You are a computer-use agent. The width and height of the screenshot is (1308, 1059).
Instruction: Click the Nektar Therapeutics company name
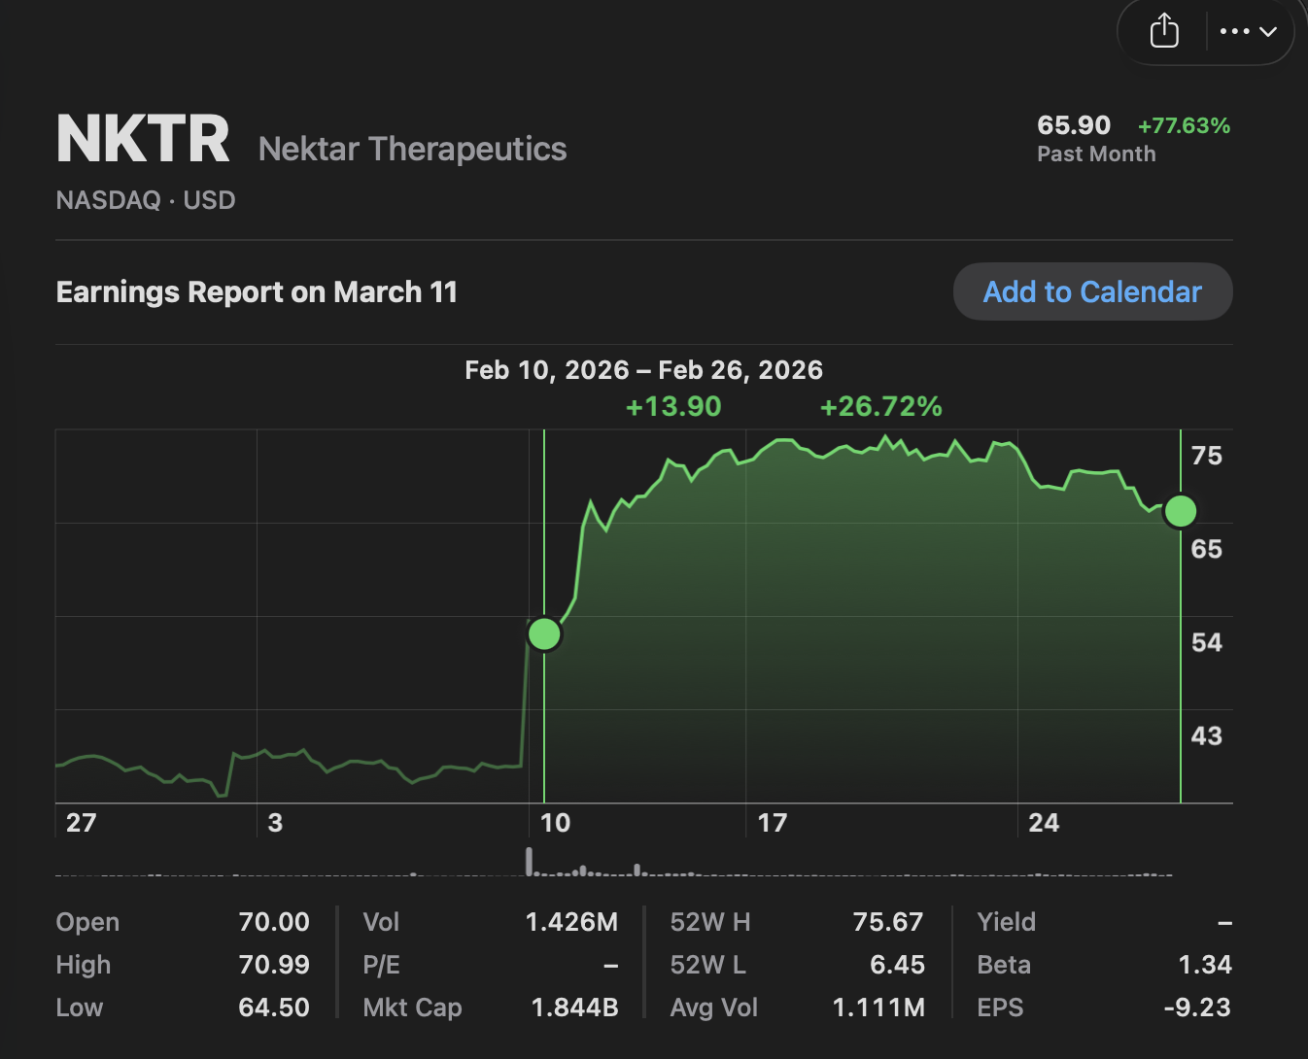pos(413,149)
